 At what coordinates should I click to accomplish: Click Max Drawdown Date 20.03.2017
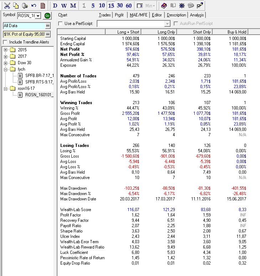pos(129,199)
